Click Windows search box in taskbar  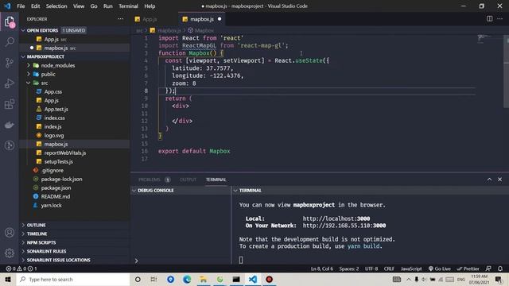pyautogui.click(x=73, y=279)
